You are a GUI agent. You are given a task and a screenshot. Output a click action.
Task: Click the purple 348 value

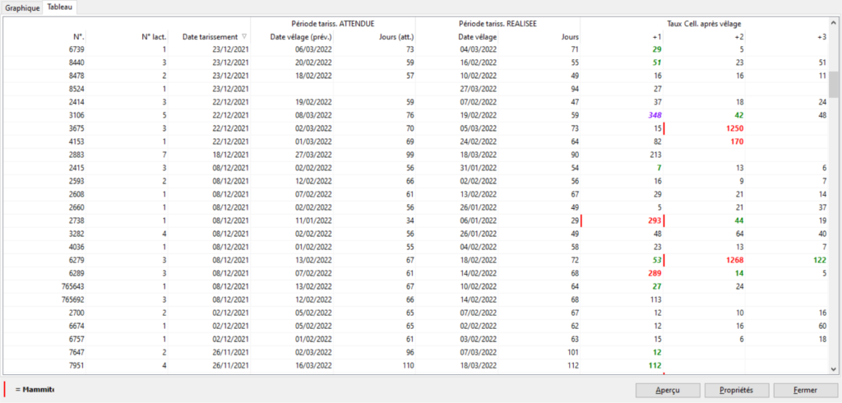coord(650,115)
